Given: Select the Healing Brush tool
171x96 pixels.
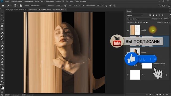Looking at the screenshot, I should coord(2,36).
